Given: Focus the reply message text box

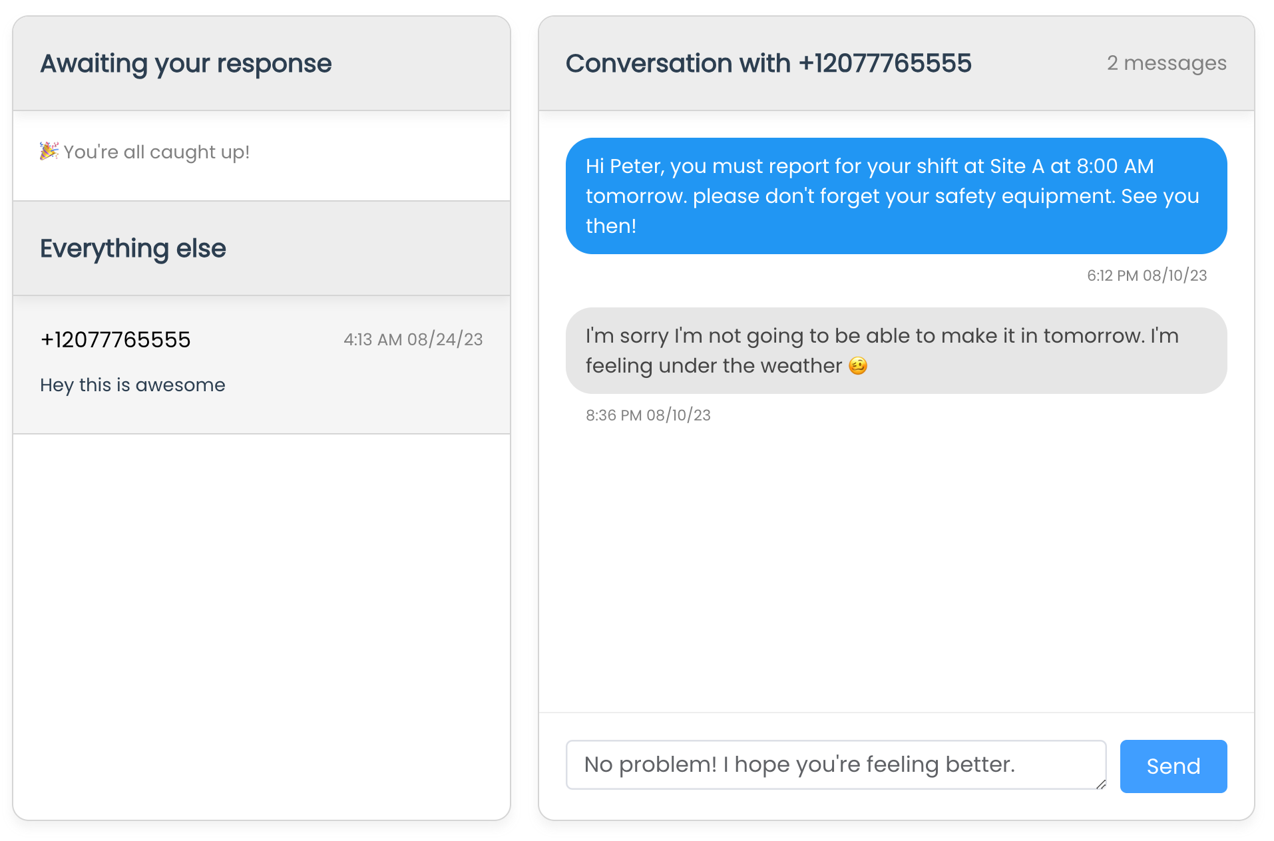Looking at the screenshot, I should [835, 764].
